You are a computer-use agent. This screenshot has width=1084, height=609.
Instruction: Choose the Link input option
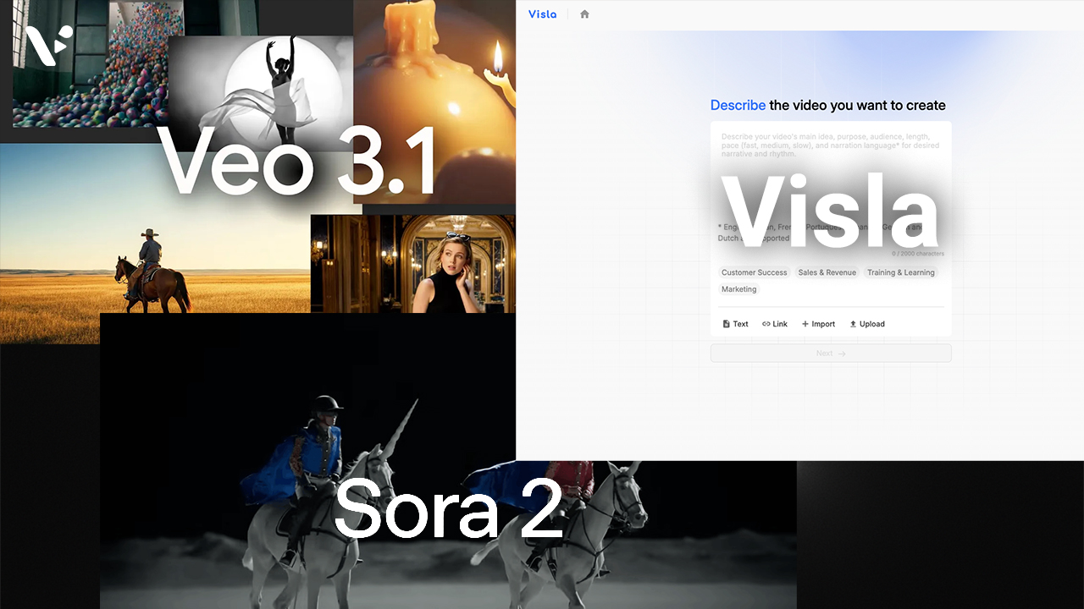tap(775, 324)
